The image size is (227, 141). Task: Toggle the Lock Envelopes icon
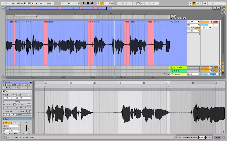pyautogui.click(x=184, y=18)
